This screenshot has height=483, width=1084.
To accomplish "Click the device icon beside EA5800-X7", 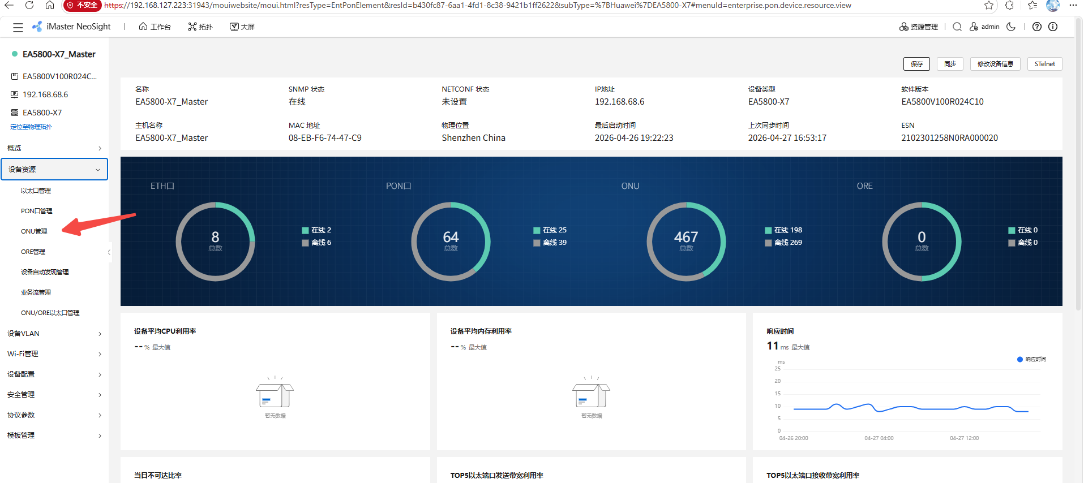I will click(15, 113).
